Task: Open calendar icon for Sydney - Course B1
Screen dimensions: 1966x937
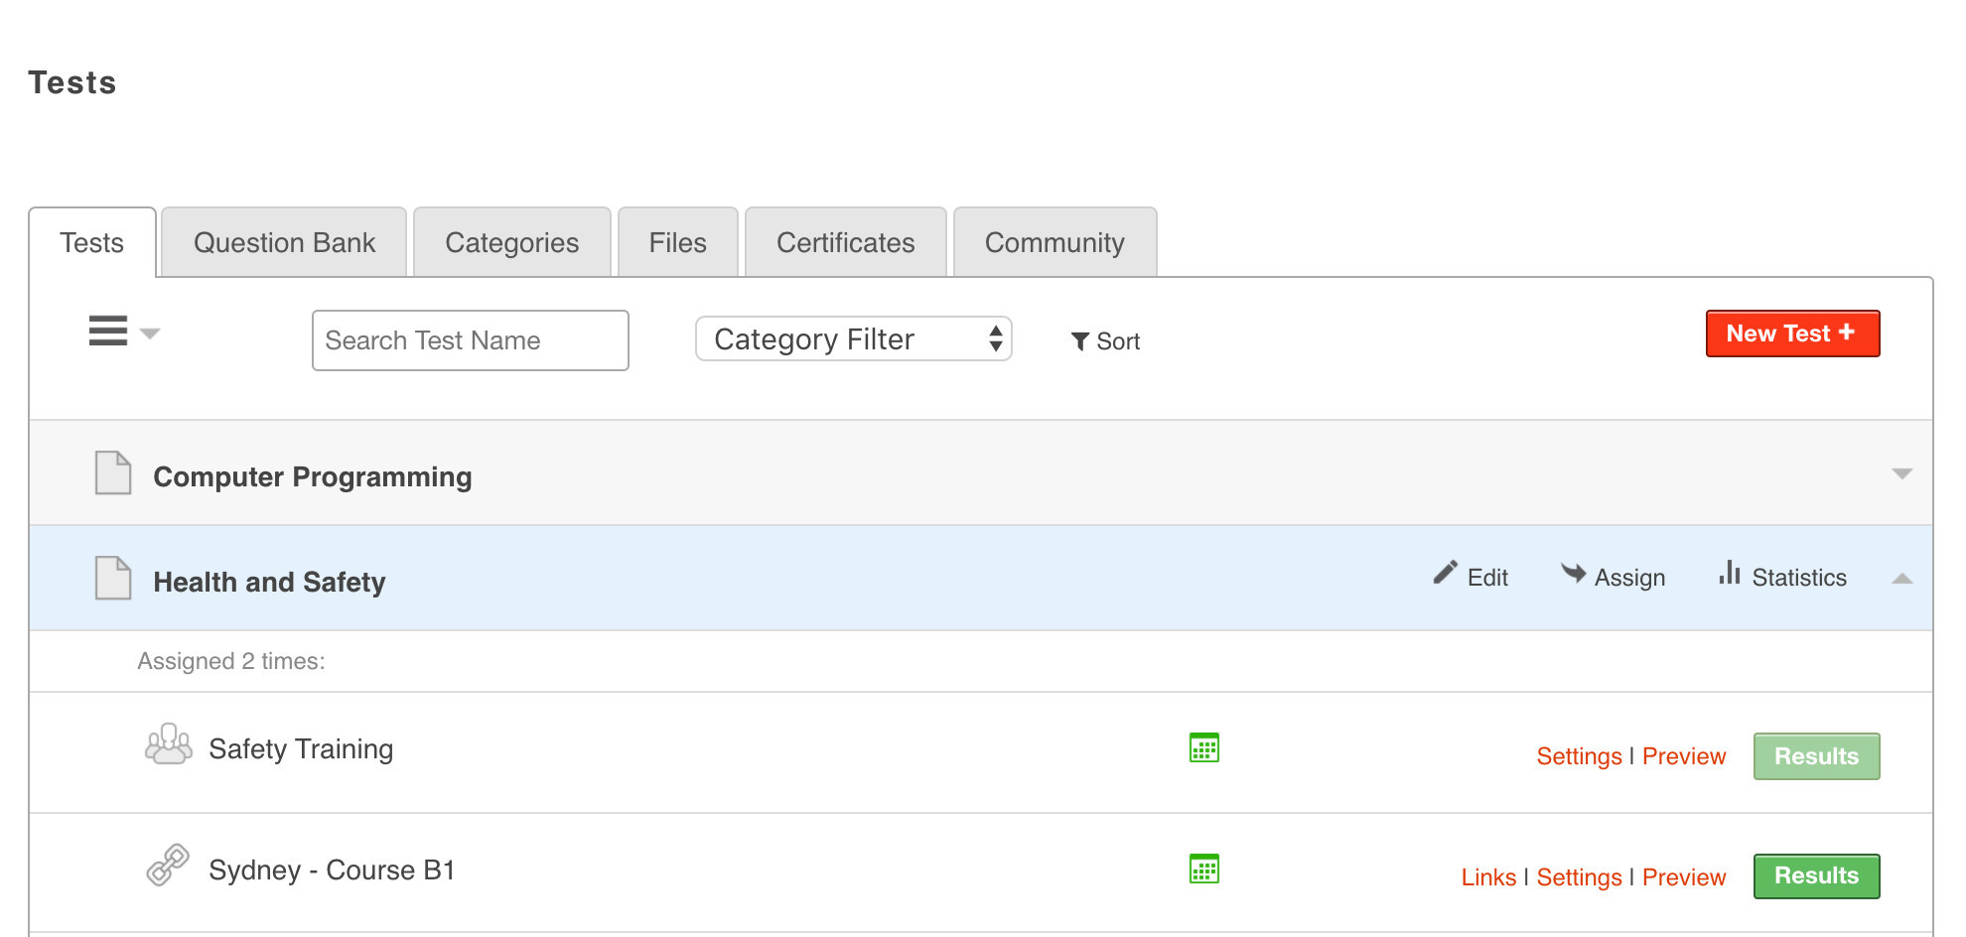Action: 1203,870
